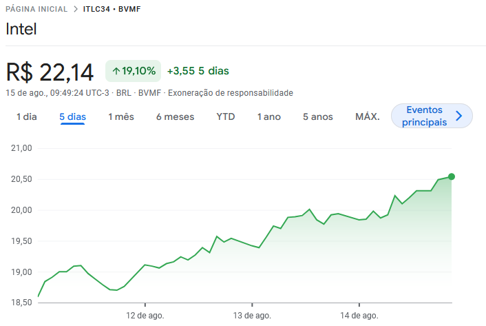
Task: Click the 13 de ago. axis label
Action: [252, 315]
